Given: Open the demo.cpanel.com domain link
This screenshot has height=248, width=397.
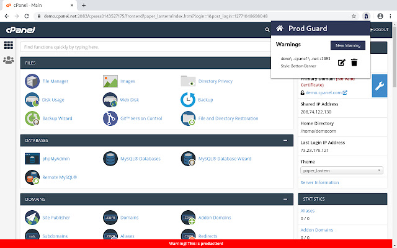Looking at the screenshot, I should coord(323,92).
